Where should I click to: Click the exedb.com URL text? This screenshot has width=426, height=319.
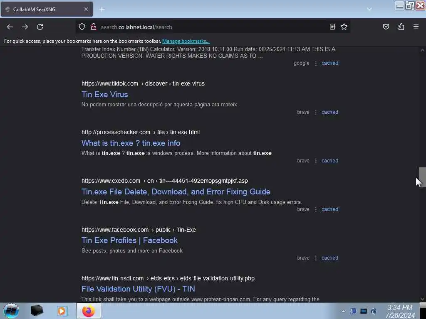165,181
